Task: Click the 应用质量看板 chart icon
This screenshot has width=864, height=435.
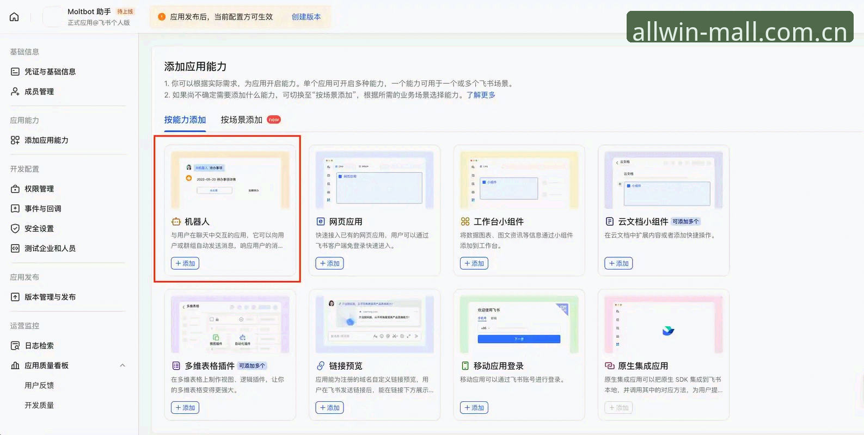Action: tap(15, 365)
